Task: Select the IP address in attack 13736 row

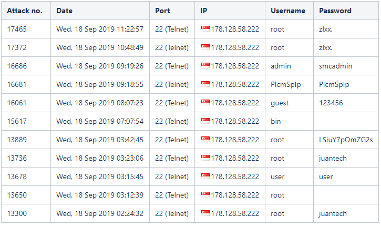Action: point(235,158)
